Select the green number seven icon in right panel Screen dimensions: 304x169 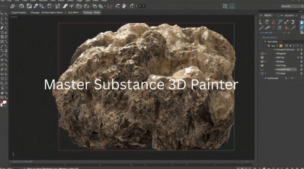click(280, 22)
